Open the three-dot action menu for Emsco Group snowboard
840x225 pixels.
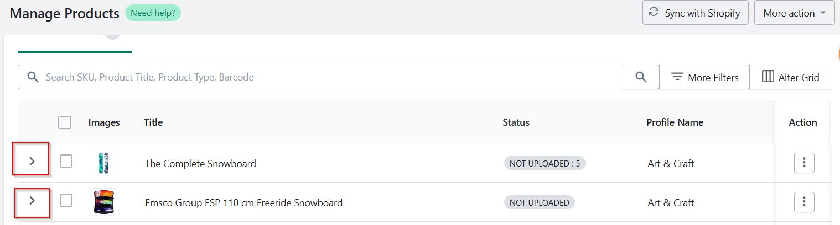click(x=804, y=202)
